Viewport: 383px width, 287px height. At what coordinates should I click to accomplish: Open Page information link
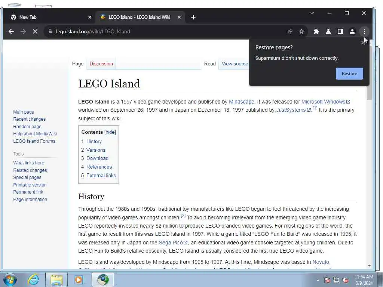pos(30,200)
